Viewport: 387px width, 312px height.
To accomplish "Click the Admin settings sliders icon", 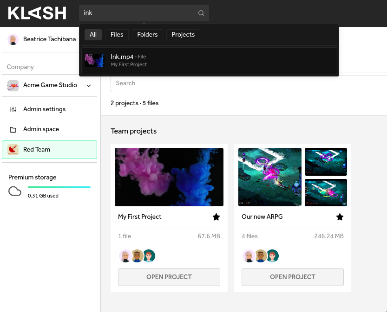I will 13,109.
